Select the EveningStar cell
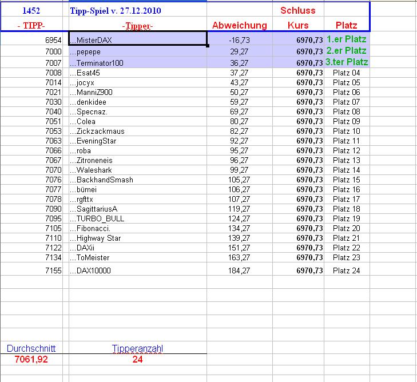Viewport: 417px width, 382px height. coord(138,141)
